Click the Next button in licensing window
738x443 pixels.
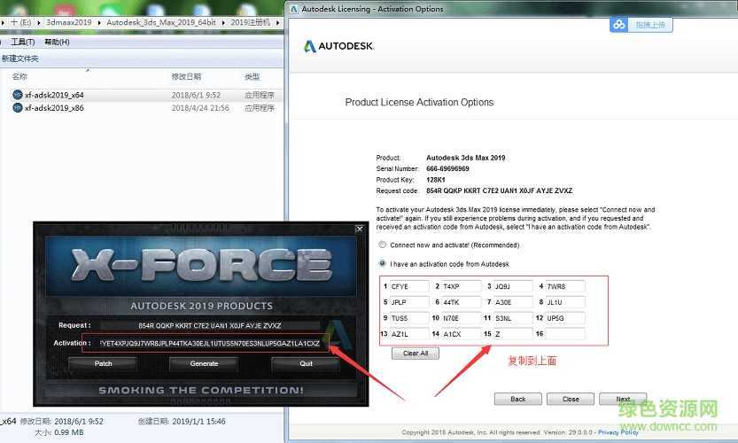coord(623,399)
